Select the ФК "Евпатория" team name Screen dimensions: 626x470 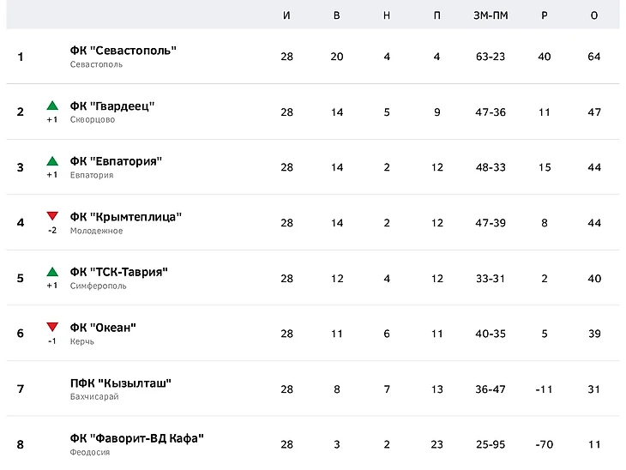pos(116,161)
